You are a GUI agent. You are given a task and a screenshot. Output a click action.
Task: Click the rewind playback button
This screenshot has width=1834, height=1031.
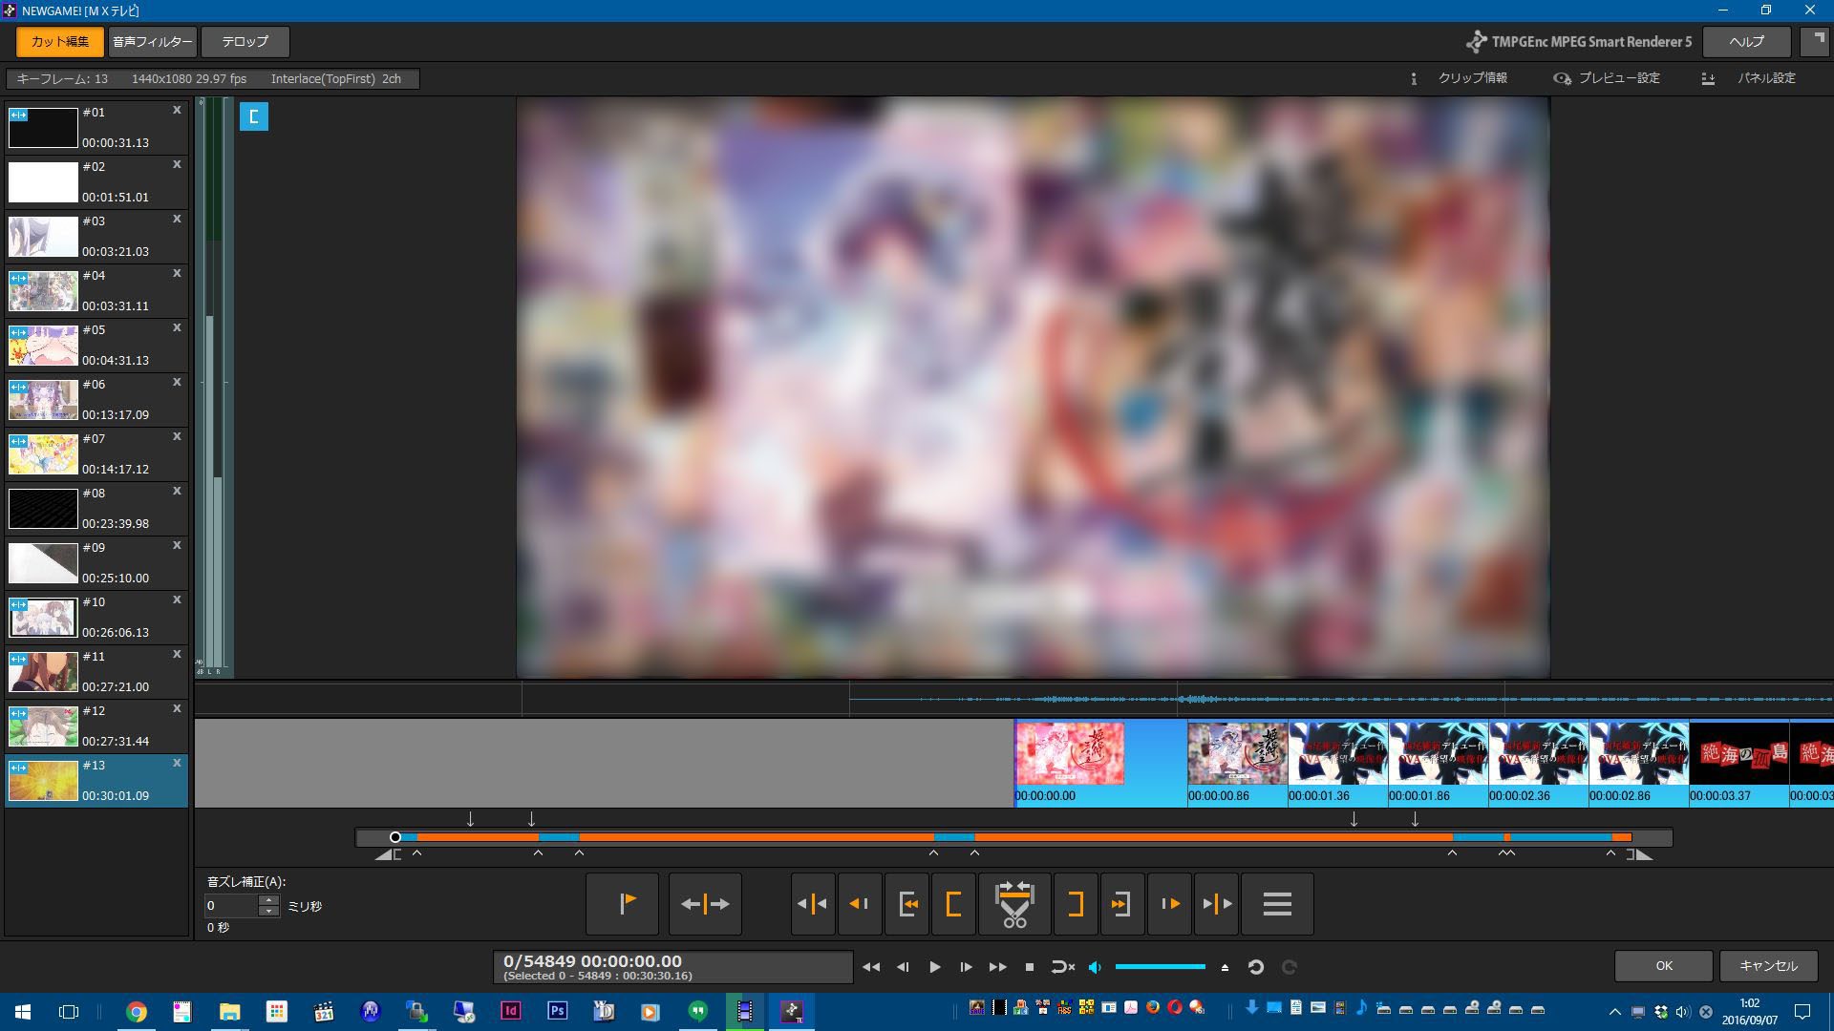(x=871, y=967)
